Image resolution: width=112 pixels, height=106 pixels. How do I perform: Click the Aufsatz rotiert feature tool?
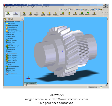click(37, 14)
